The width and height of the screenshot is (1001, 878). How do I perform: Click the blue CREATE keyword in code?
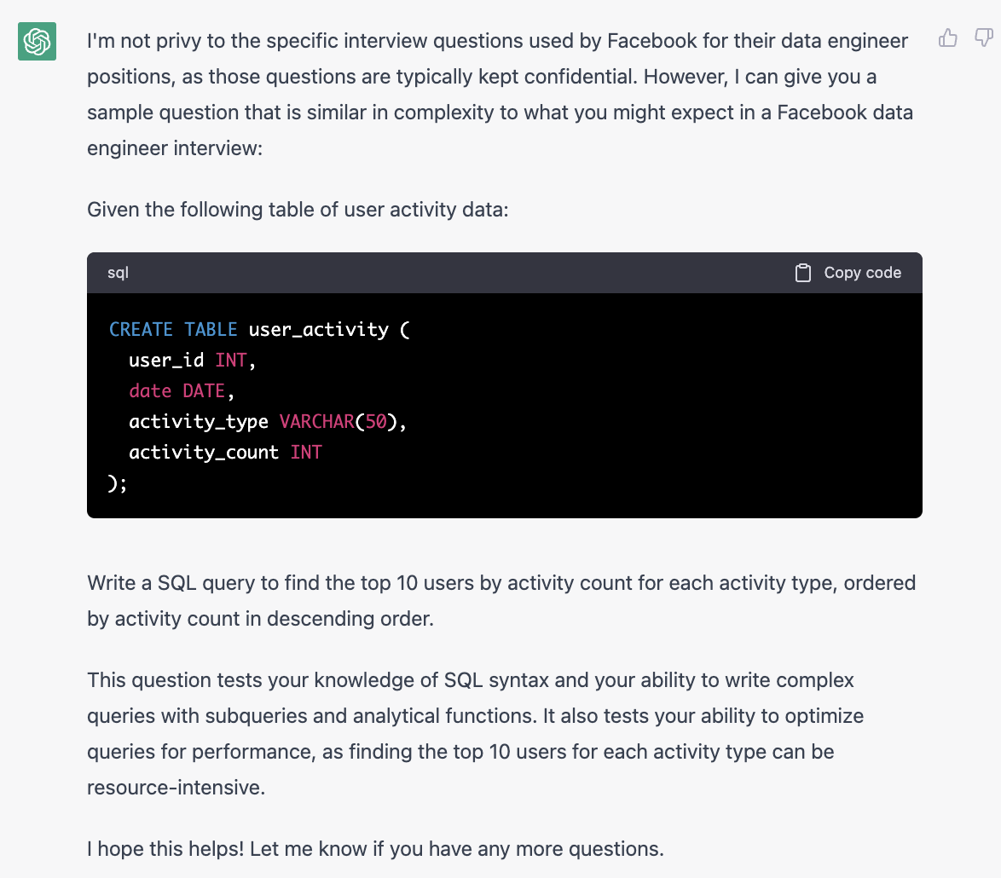pos(142,329)
